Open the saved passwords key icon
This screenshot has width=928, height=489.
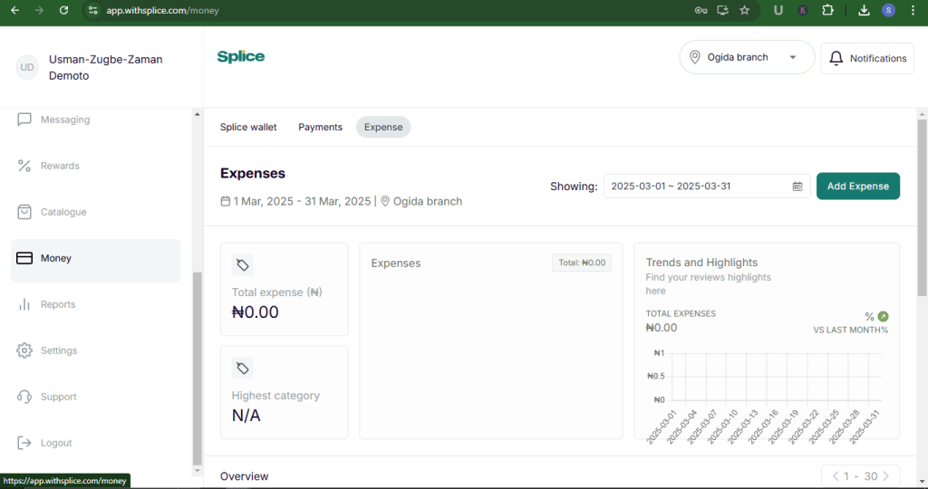[701, 10]
